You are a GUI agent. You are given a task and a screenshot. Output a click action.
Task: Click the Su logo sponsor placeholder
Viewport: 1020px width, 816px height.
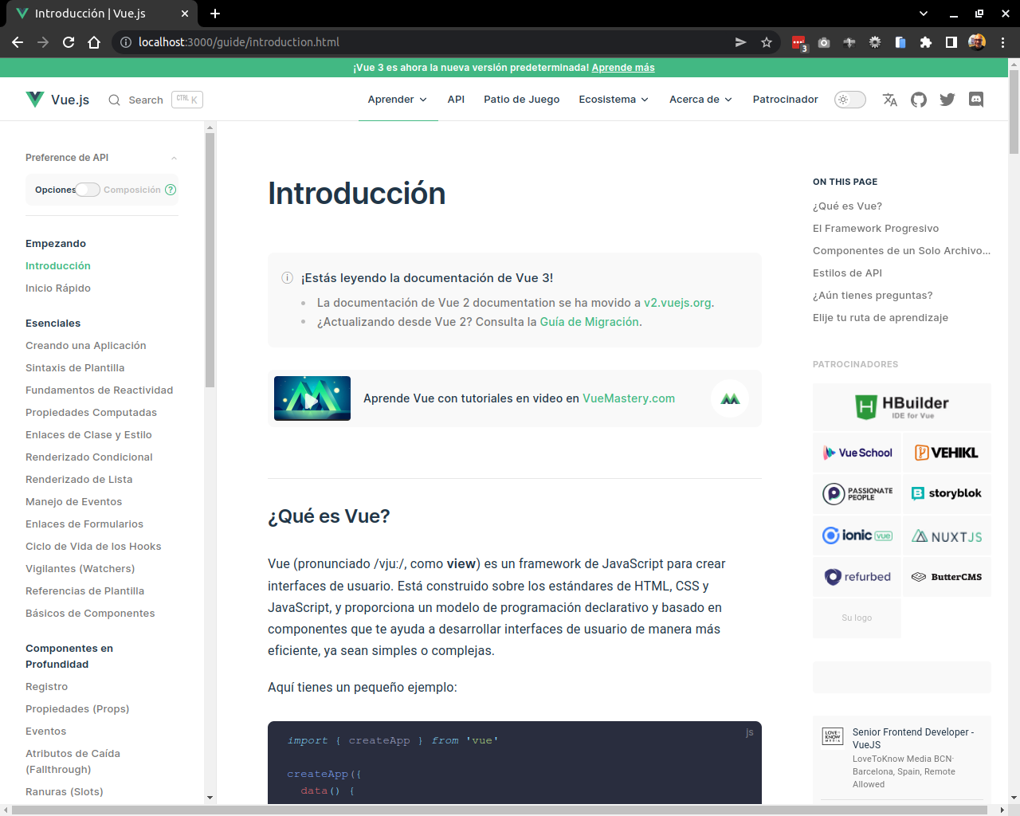click(857, 618)
